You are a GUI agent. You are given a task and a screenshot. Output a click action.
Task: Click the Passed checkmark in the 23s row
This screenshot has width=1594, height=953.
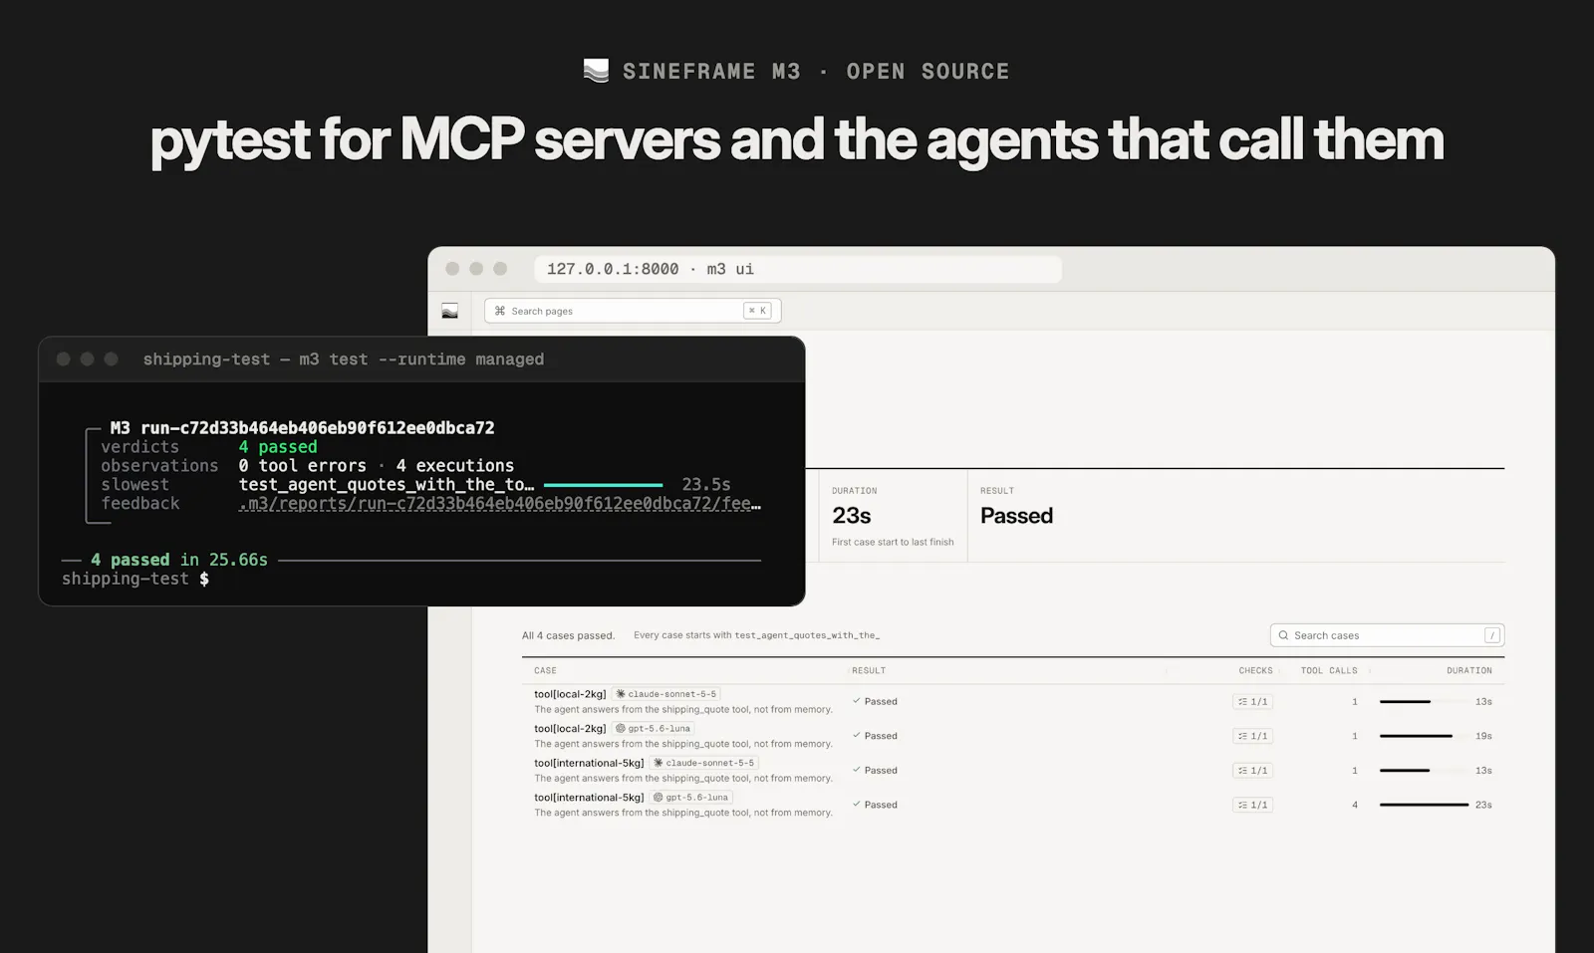(x=857, y=805)
